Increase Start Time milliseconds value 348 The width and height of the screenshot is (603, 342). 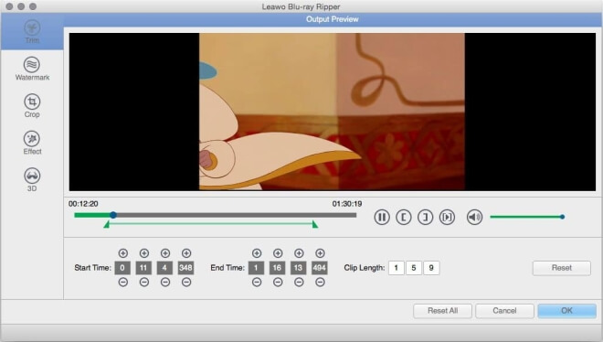186,253
